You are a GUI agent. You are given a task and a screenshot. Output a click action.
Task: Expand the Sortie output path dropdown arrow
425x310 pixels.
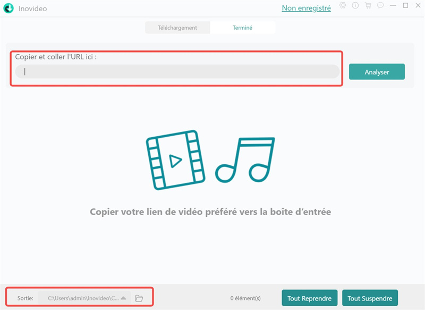(123, 298)
